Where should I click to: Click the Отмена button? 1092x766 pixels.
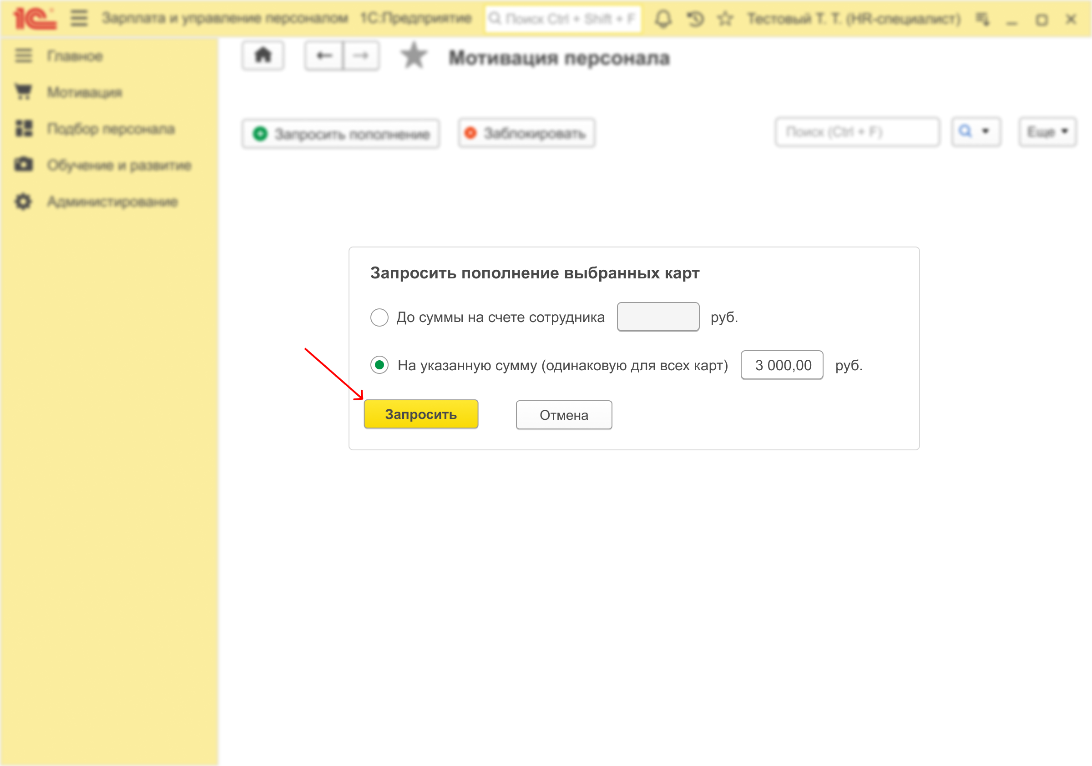(x=564, y=415)
